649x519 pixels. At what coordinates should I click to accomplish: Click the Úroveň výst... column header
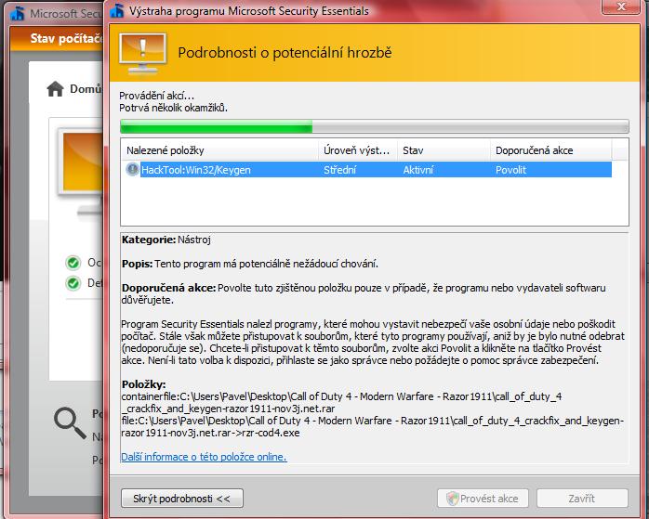(358, 150)
